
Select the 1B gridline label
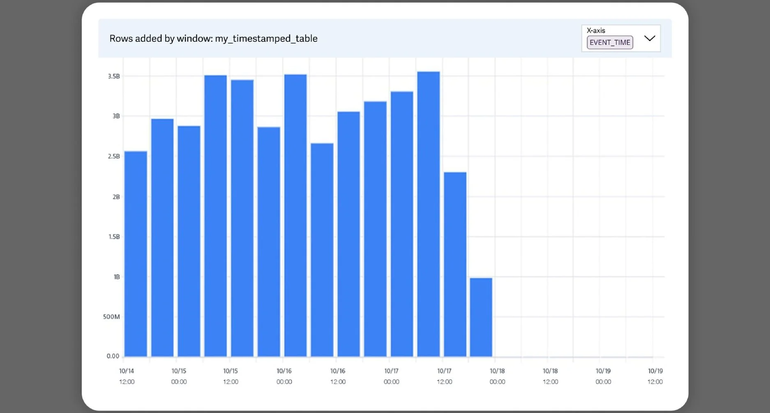(x=116, y=276)
